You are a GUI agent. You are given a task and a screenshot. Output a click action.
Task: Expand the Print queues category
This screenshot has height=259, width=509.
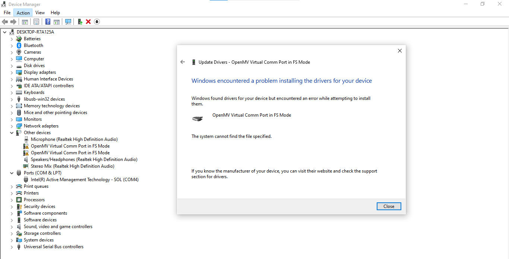tap(12, 186)
